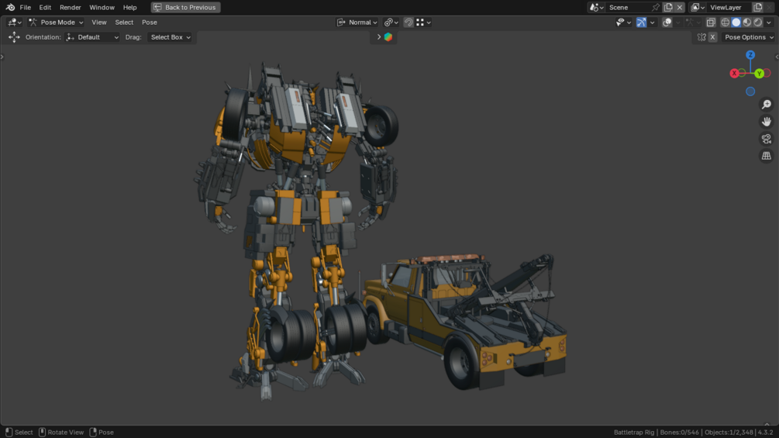Click the new scene duplicate icon
The height and width of the screenshot is (438, 779).
point(668,8)
